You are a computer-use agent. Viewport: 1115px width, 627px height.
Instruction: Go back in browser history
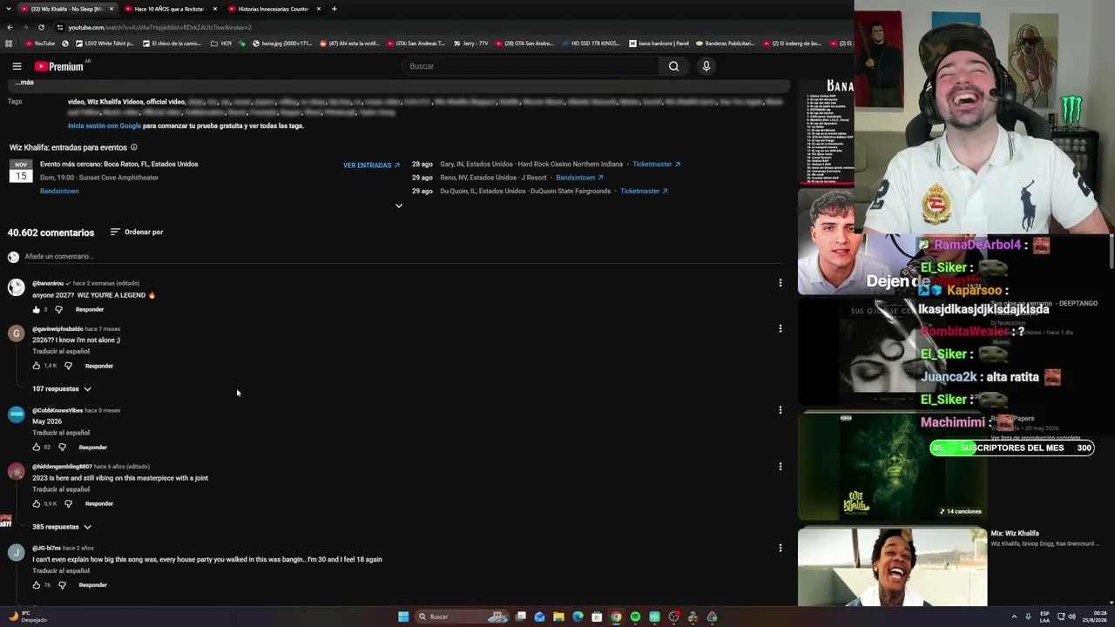(x=10, y=27)
